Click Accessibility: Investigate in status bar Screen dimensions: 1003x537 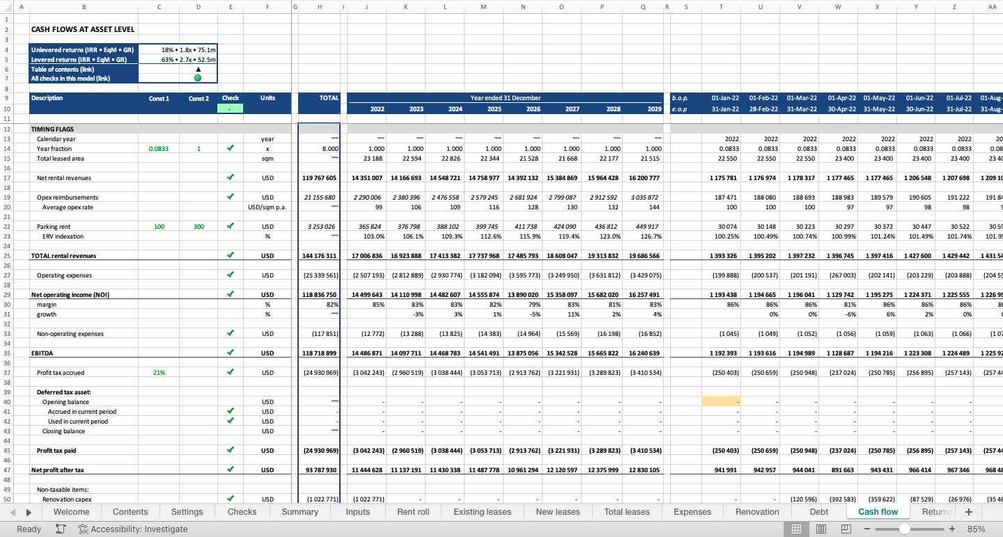[132, 529]
